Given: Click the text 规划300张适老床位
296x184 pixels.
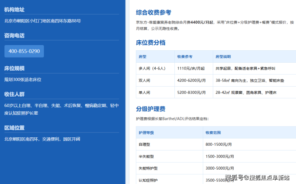Looking at the screenshot, I should pyautogui.click(x=23, y=80).
